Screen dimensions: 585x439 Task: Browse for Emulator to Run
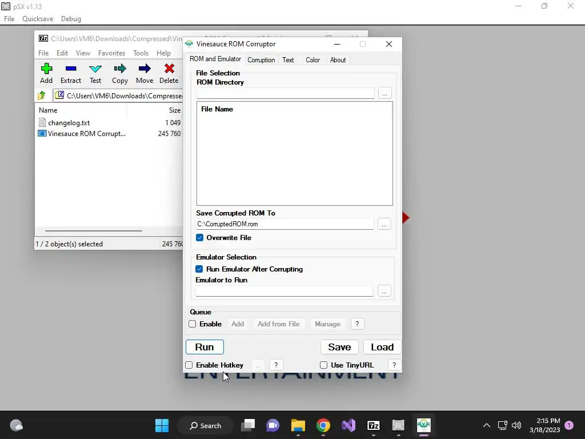pyautogui.click(x=384, y=291)
